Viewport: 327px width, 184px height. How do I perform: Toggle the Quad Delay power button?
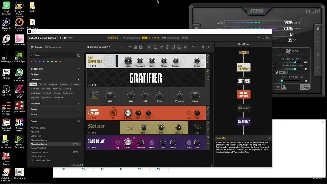(208, 137)
